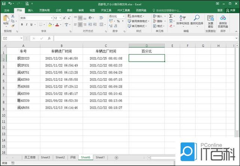Open the borders dropdown arrow
The image size is (240, 166).
click(44, 25)
